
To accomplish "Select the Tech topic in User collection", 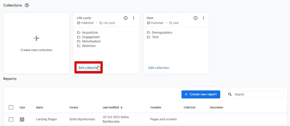I will coord(155,37).
